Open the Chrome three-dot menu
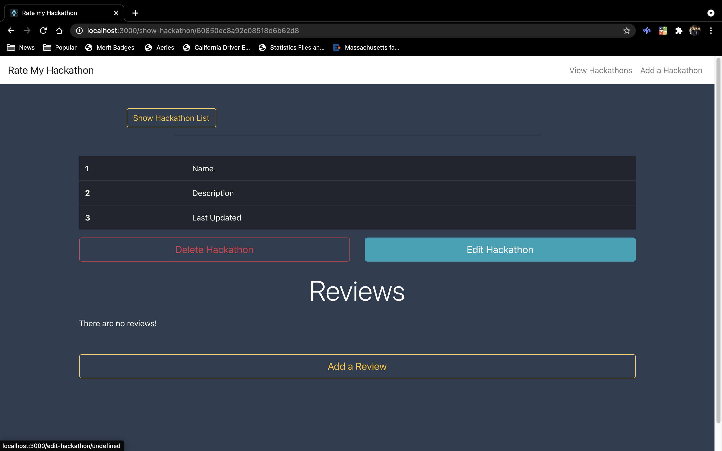Screen dimensions: 722x451 point(711,30)
